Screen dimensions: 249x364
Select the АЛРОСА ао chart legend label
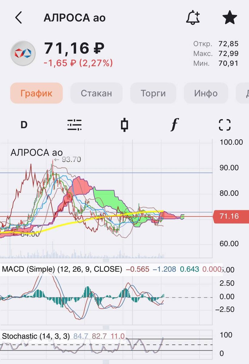(37, 152)
